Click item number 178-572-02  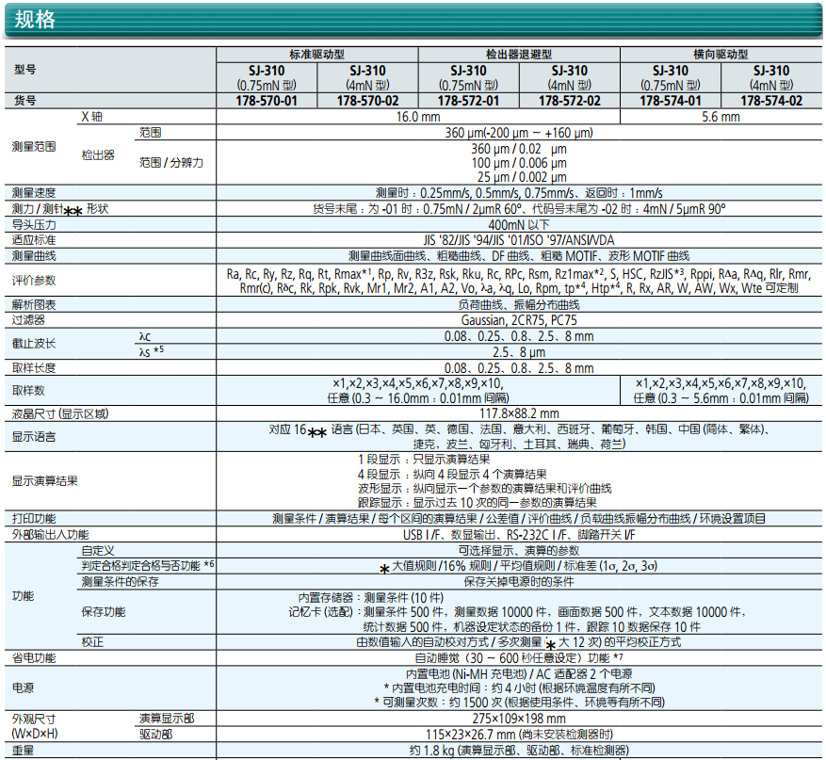(x=569, y=101)
